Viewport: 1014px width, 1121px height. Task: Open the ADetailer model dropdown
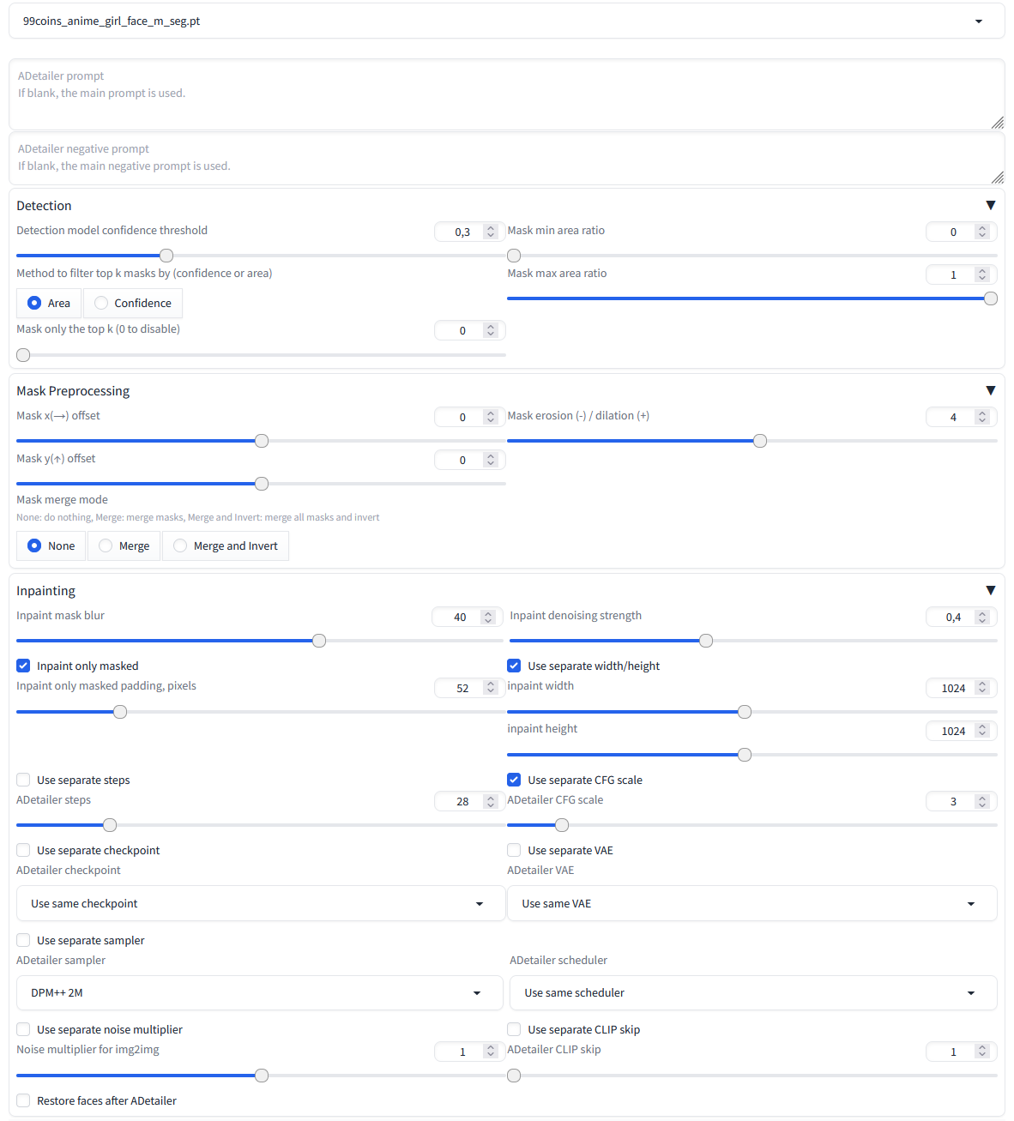[978, 21]
